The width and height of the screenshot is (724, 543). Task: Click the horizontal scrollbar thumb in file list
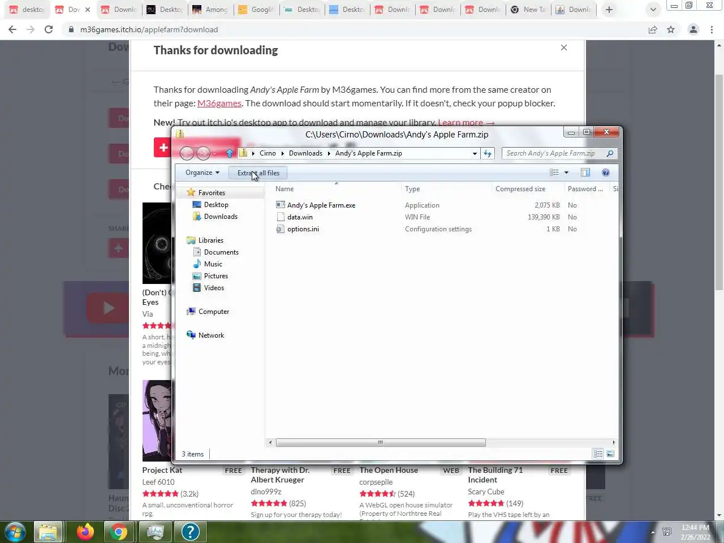coord(380,443)
